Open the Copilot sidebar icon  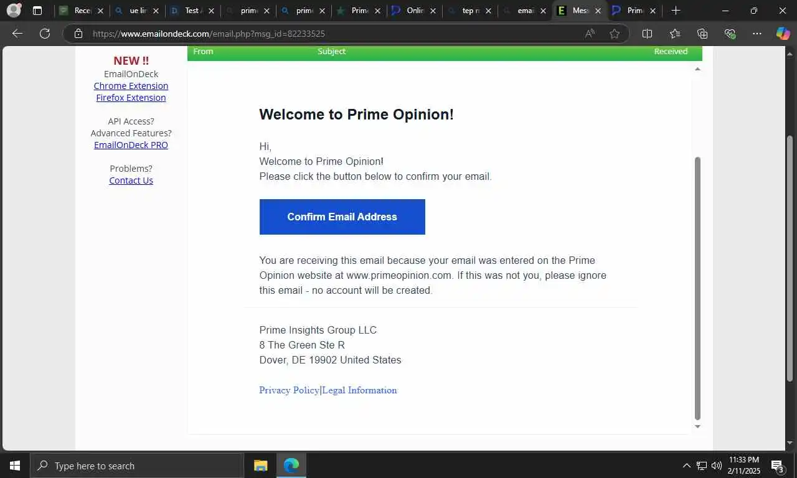[783, 34]
